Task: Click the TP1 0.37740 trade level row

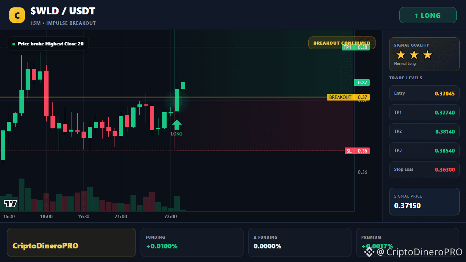Action: click(x=424, y=113)
